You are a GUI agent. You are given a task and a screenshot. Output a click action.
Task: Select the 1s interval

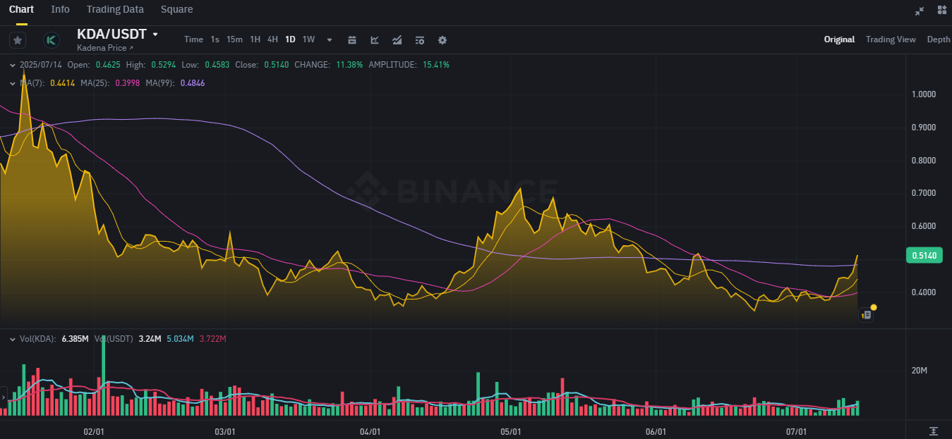pyautogui.click(x=215, y=39)
